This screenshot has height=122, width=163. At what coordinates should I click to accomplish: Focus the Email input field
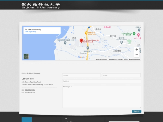[121, 75]
